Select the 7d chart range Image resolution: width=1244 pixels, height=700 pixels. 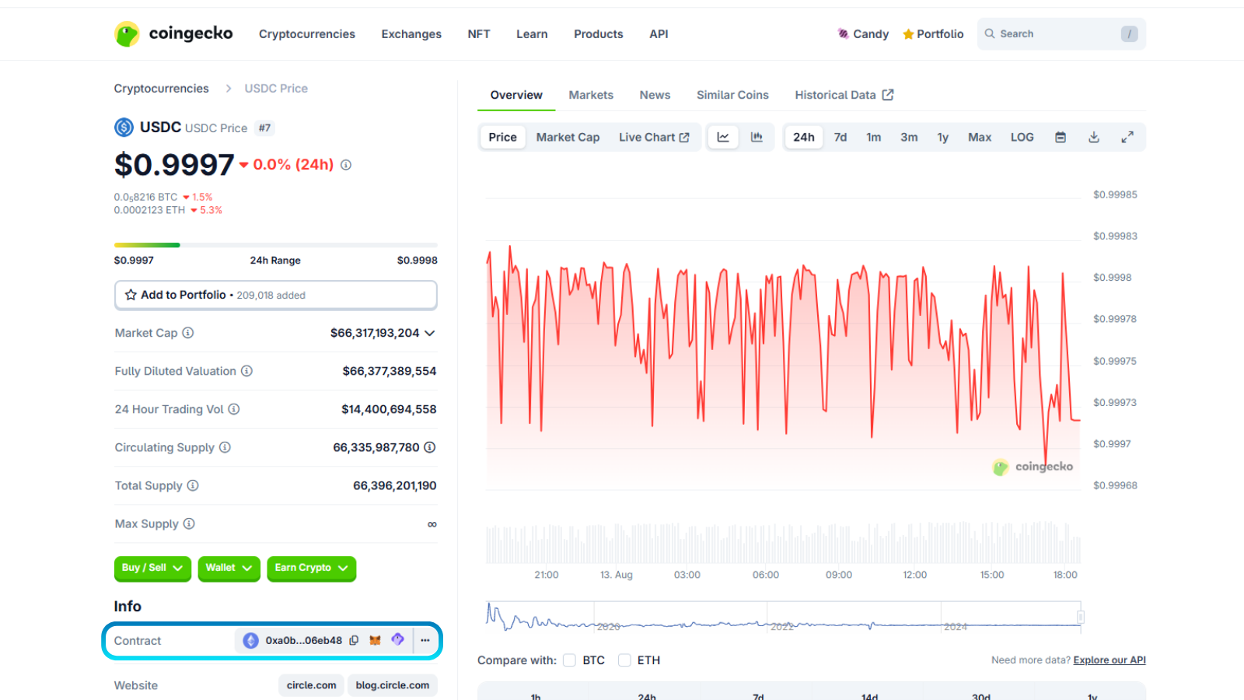(x=840, y=137)
